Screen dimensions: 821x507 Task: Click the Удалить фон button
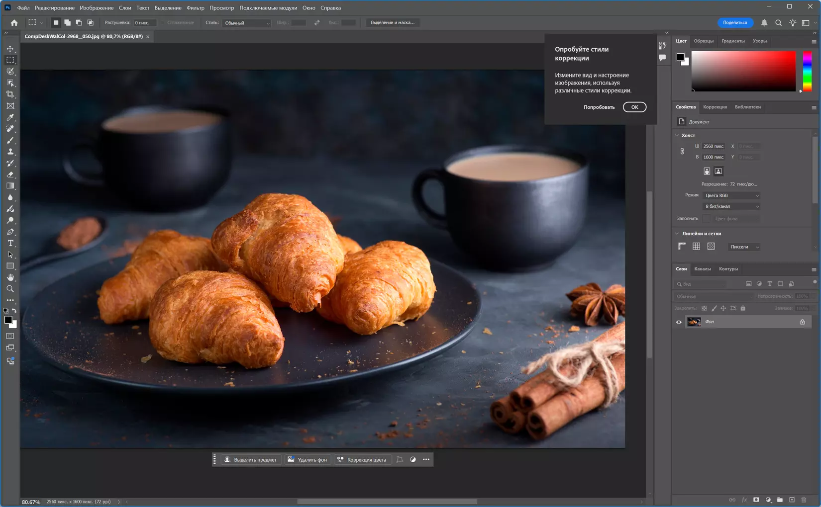click(x=308, y=460)
